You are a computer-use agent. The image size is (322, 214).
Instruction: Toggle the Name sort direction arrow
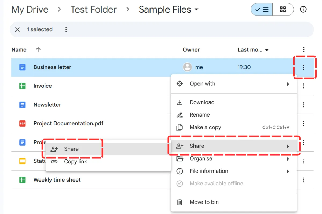click(38, 49)
